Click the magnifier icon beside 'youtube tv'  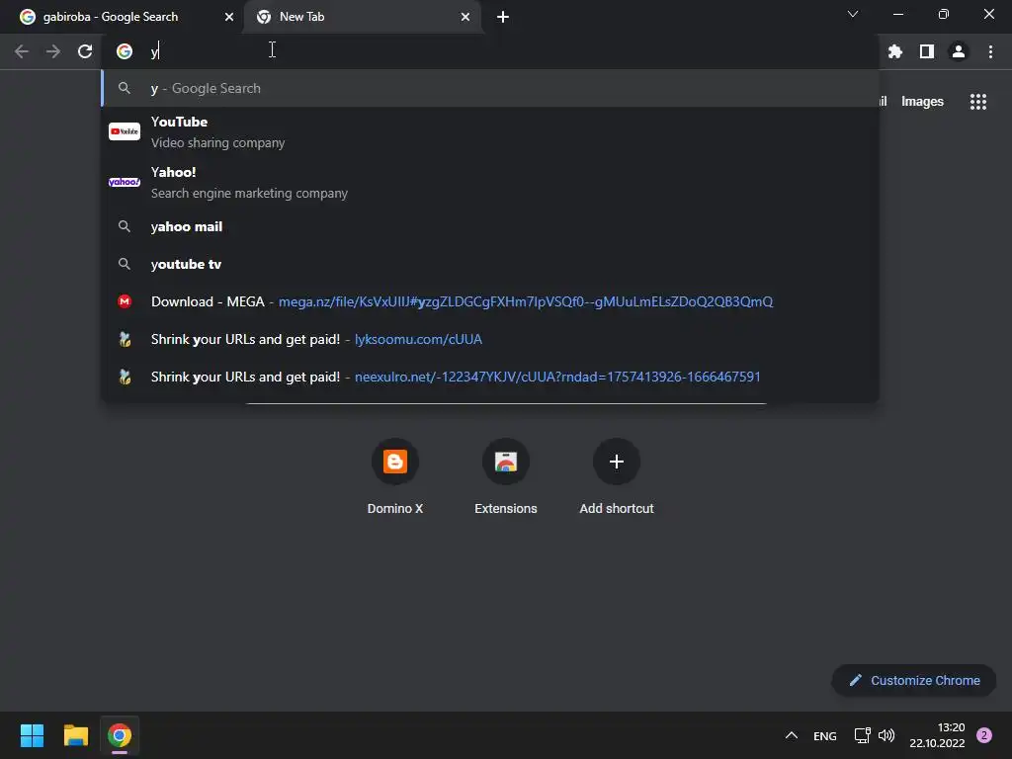[x=125, y=264]
